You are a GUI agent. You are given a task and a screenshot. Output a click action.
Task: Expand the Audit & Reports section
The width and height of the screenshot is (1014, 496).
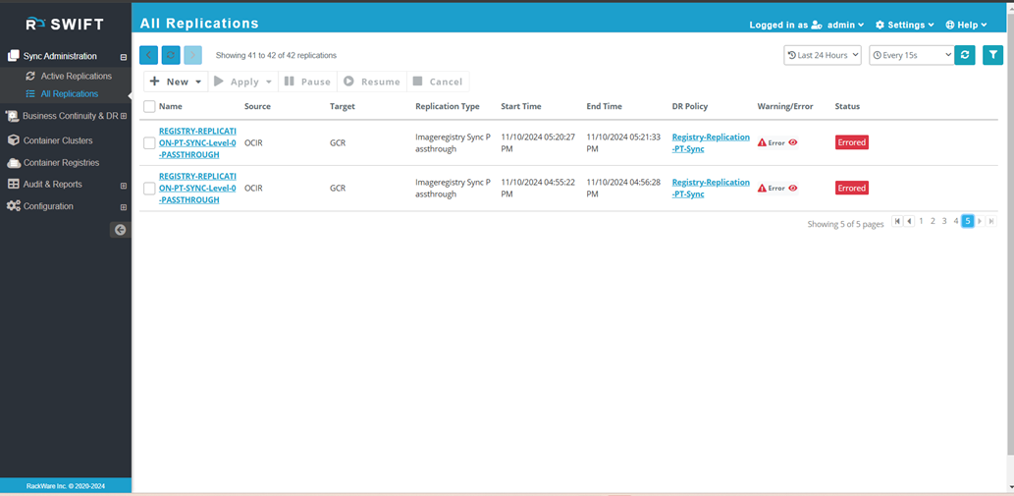tap(124, 186)
